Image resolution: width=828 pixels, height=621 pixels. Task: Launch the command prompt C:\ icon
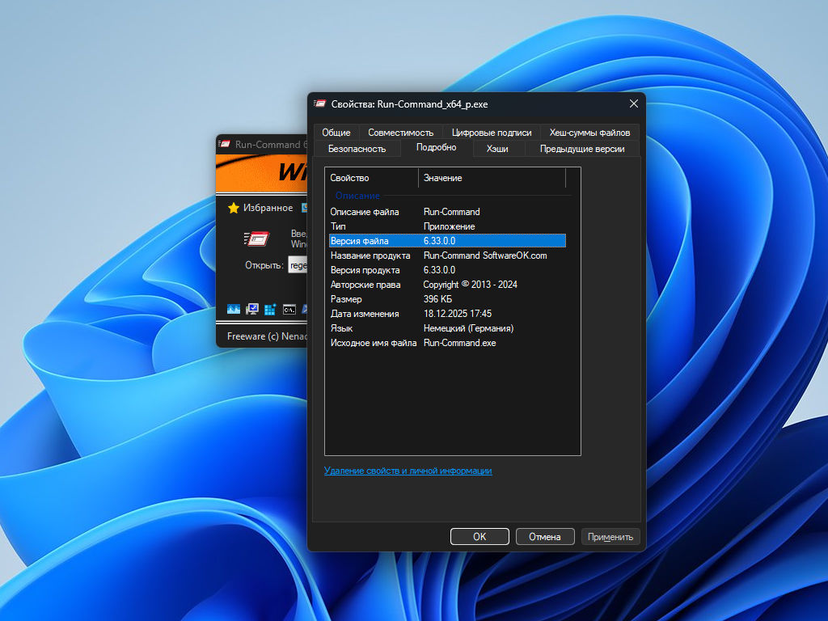click(x=289, y=309)
